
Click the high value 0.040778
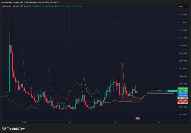[x=40, y=6]
